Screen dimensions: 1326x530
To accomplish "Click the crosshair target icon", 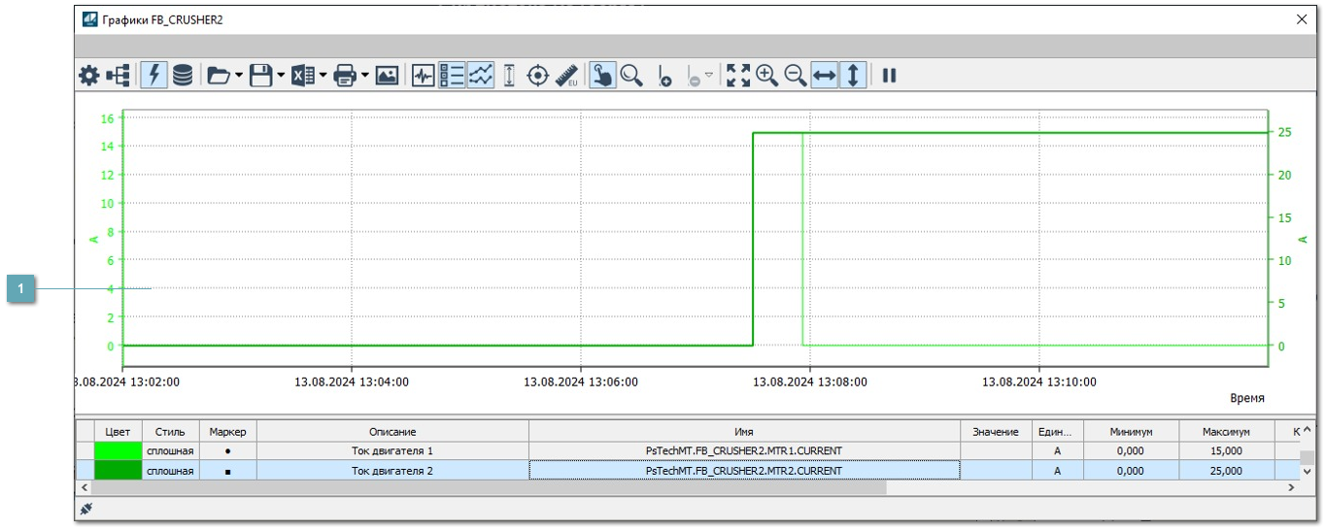I will [x=537, y=76].
